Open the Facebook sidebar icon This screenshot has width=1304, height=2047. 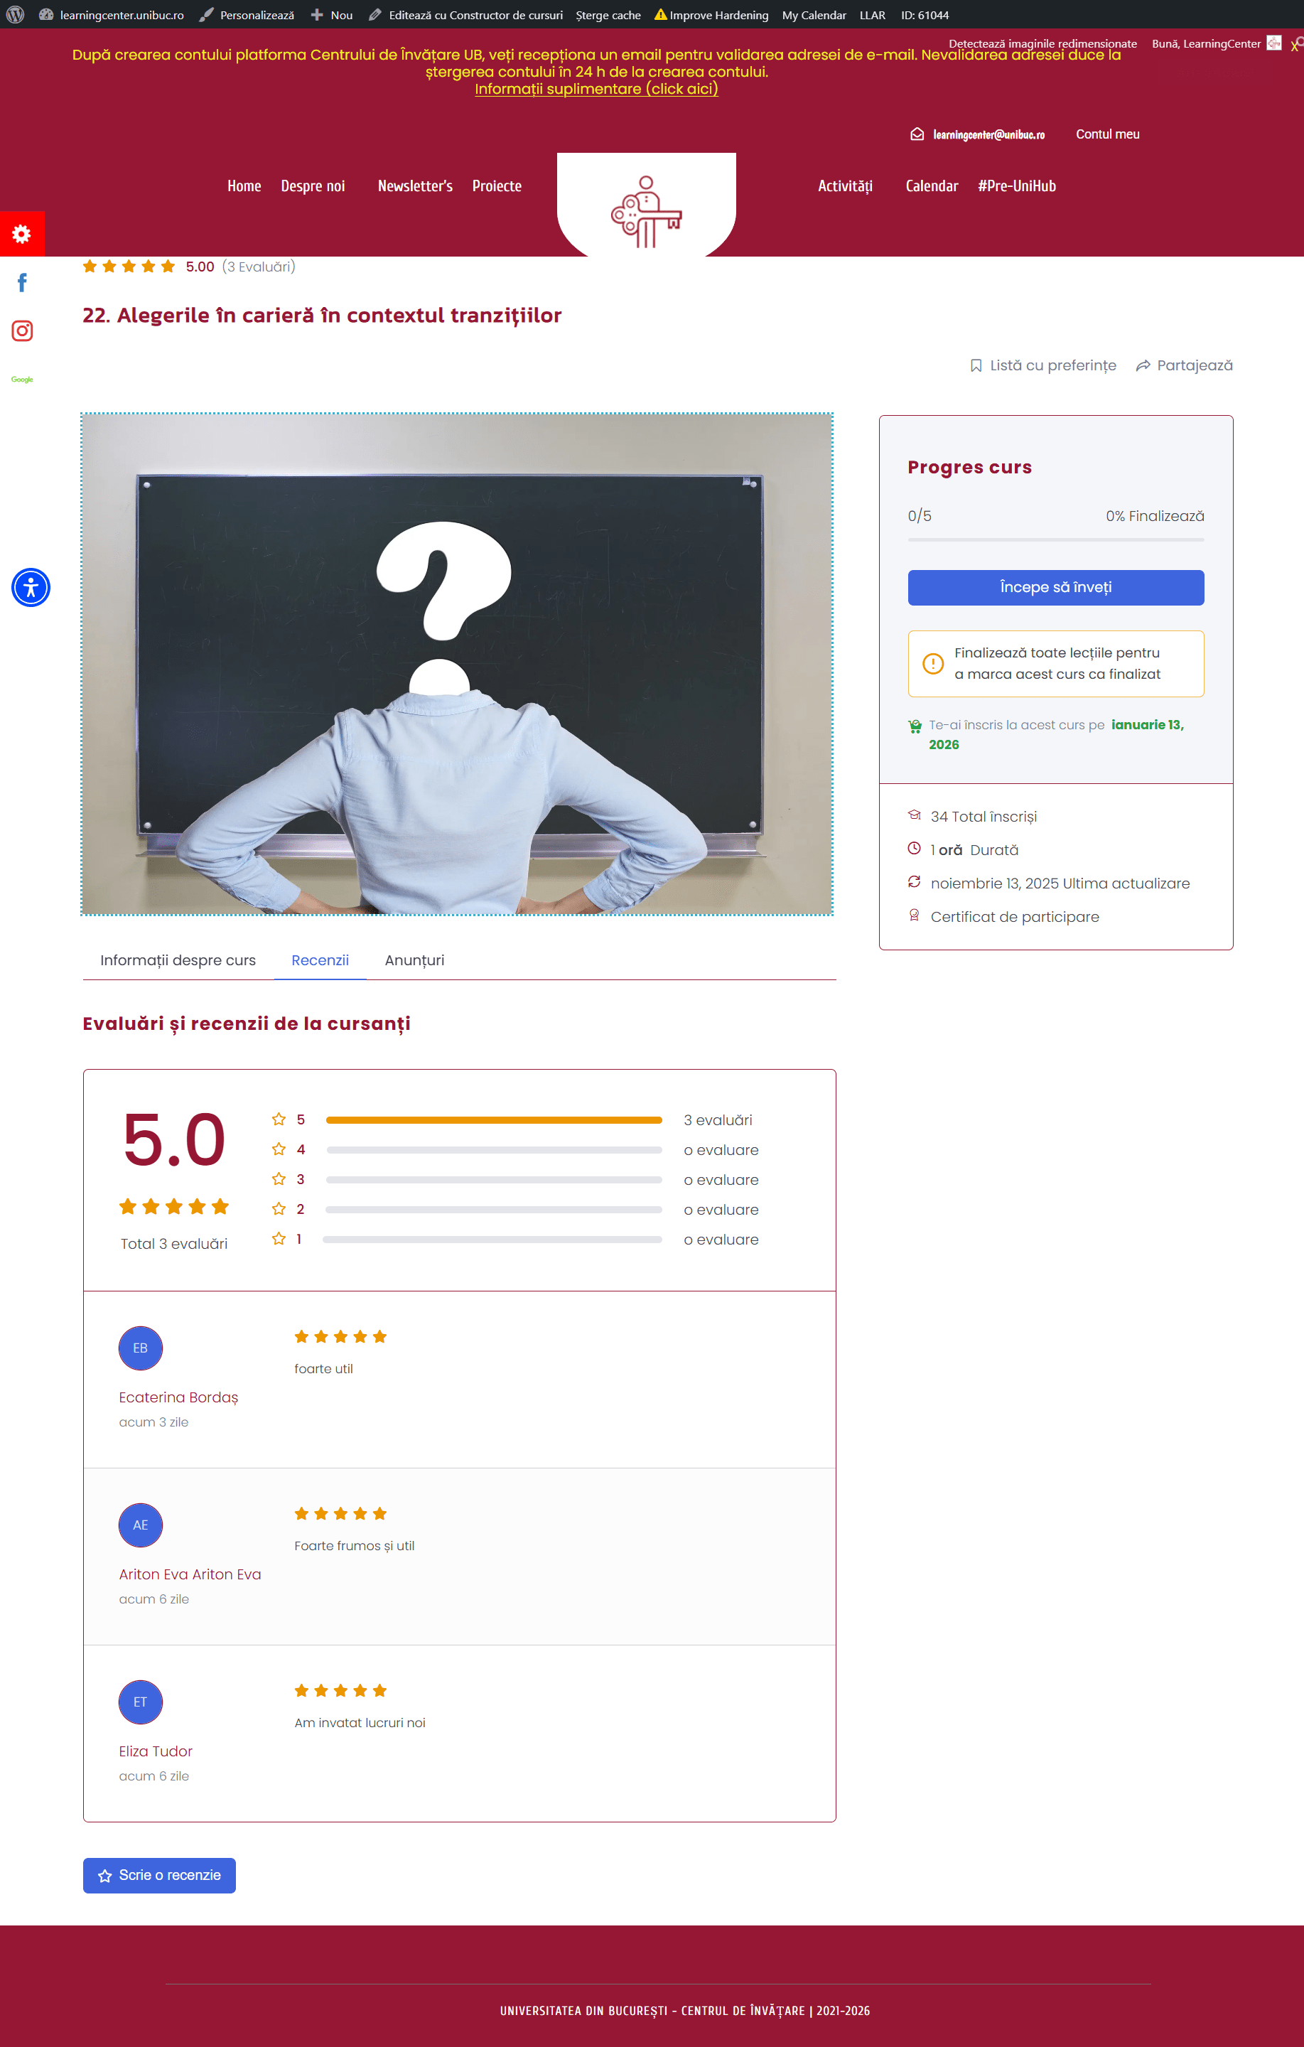pyautogui.click(x=22, y=283)
